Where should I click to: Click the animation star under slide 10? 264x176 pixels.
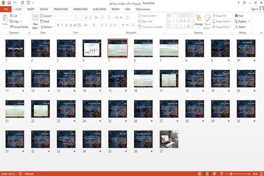point(254,60)
